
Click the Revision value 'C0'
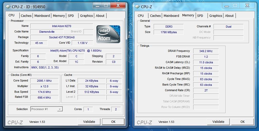coord(114,62)
